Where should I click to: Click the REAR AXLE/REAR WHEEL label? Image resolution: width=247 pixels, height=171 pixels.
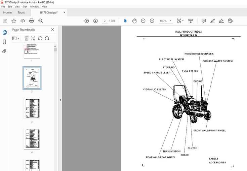point(161,157)
